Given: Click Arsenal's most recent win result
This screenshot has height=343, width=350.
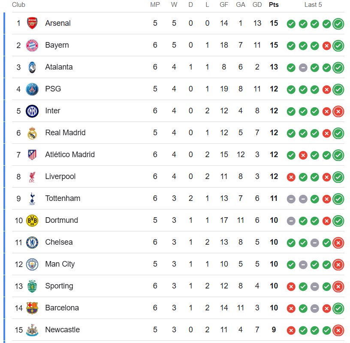Looking at the screenshot, I should [x=338, y=24].
